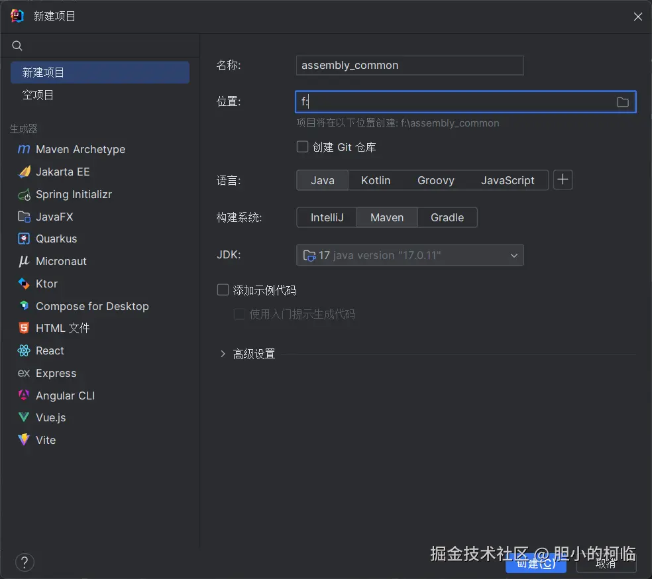Select 空项目 in the sidebar
The width and height of the screenshot is (652, 579).
coord(100,95)
